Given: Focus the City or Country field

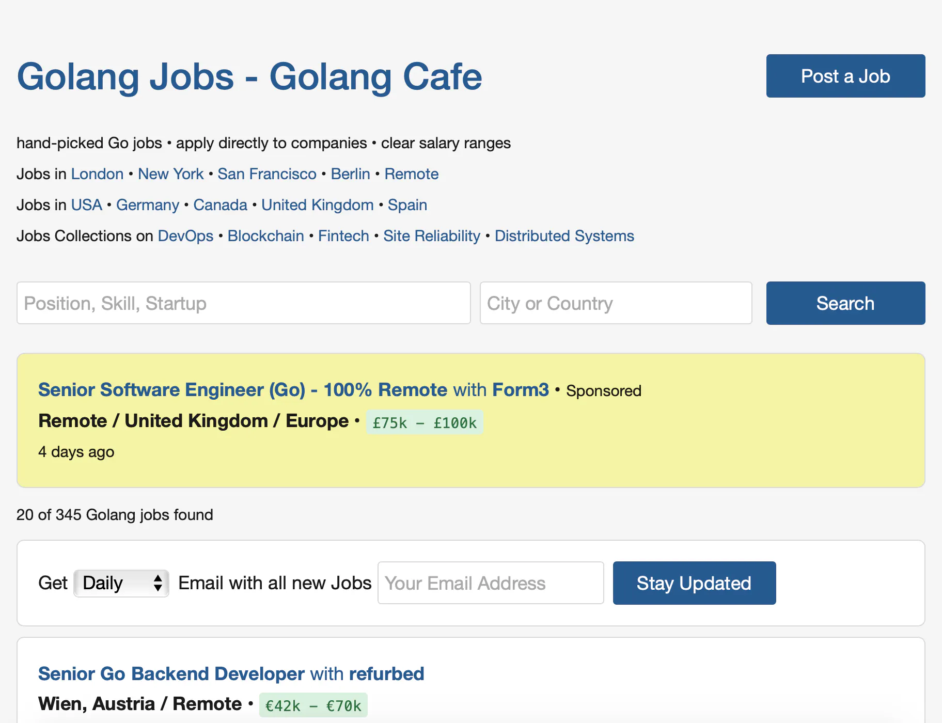Looking at the screenshot, I should [616, 303].
